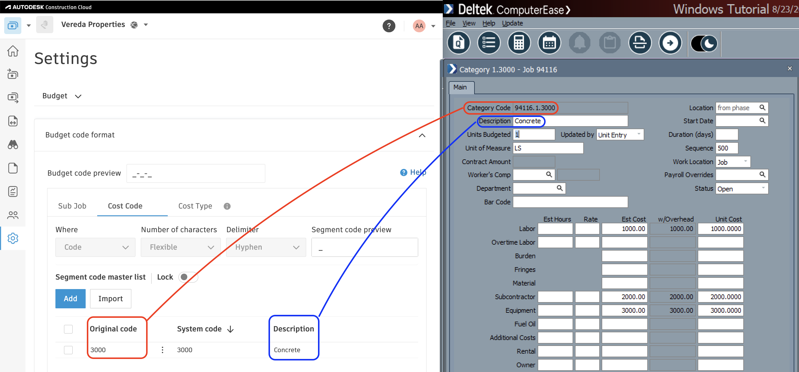Image resolution: width=799 pixels, height=372 pixels.
Task: Collapse the Budget code format section
Action: pyautogui.click(x=422, y=135)
